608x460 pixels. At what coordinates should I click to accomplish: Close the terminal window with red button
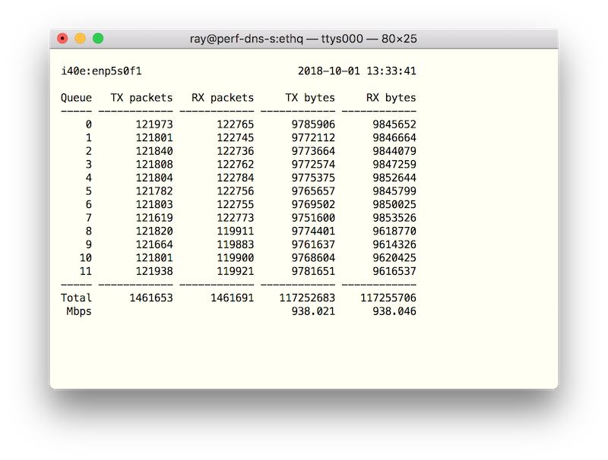click(x=62, y=38)
